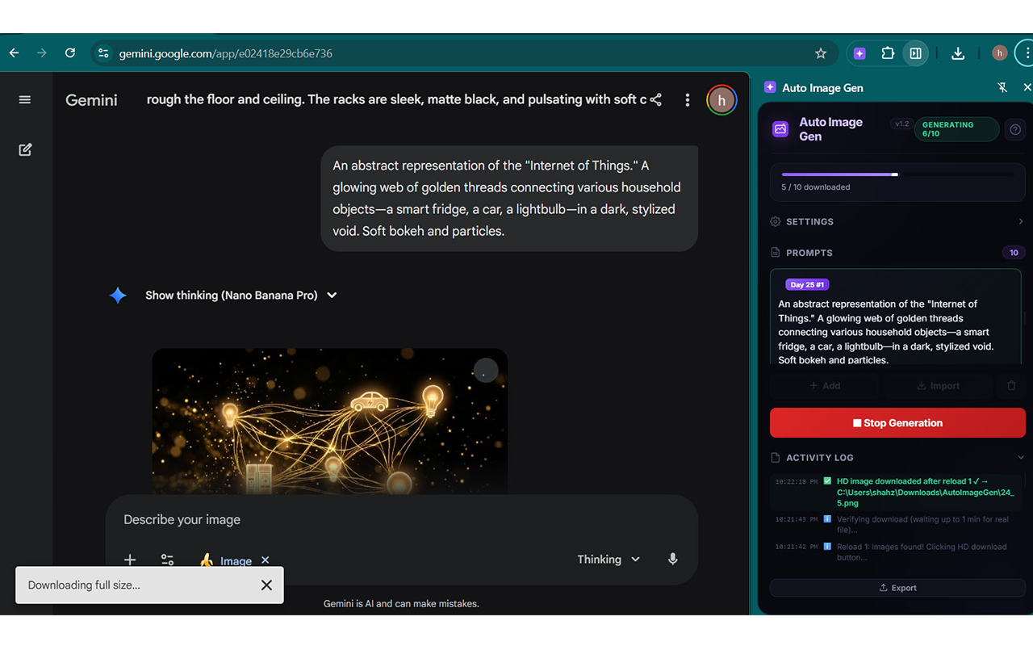Expand Show thinking (Nano Banana Pro)
Screen dimensions: 1033x646
point(241,296)
